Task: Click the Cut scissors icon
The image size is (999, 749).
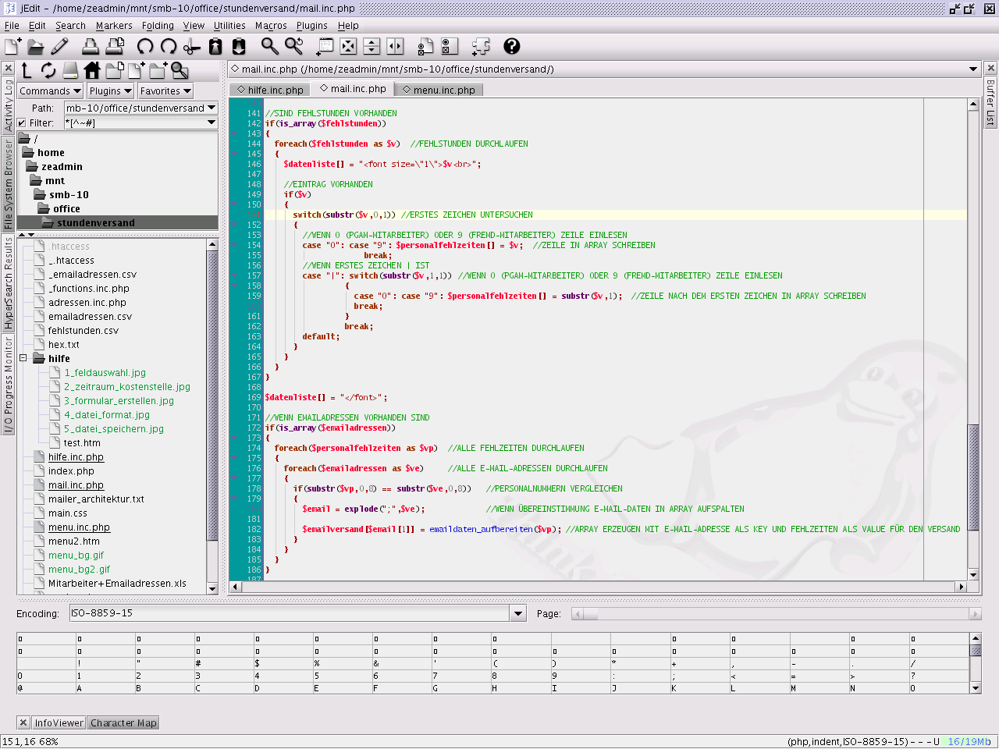Action: [x=192, y=47]
